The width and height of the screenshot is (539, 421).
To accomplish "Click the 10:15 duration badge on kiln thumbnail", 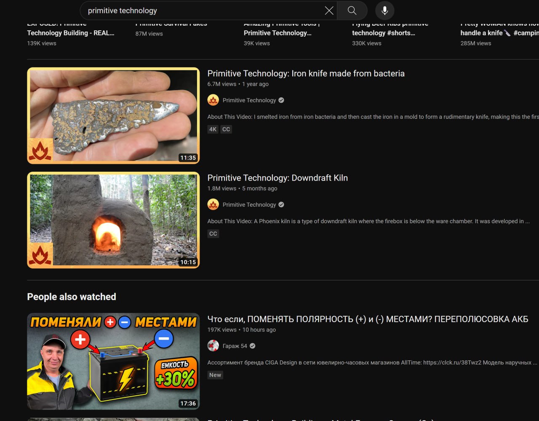I will (188, 262).
